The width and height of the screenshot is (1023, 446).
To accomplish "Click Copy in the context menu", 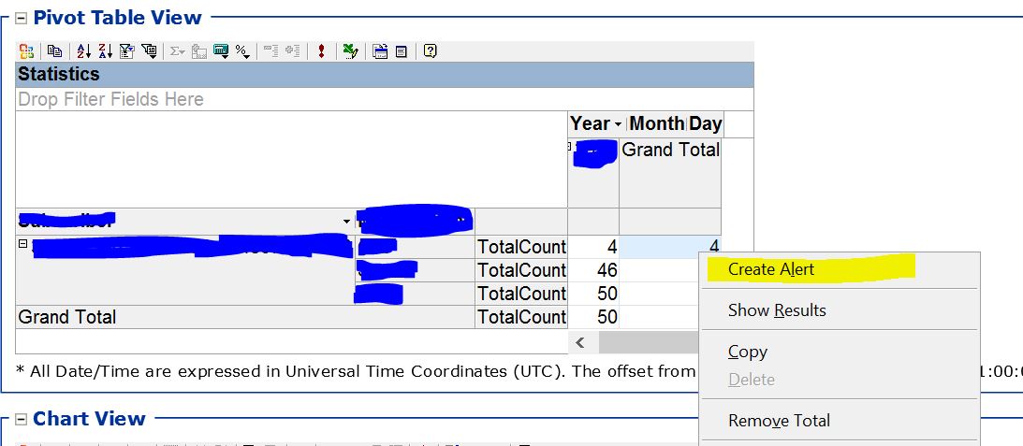I will pyautogui.click(x=748, y=352).
